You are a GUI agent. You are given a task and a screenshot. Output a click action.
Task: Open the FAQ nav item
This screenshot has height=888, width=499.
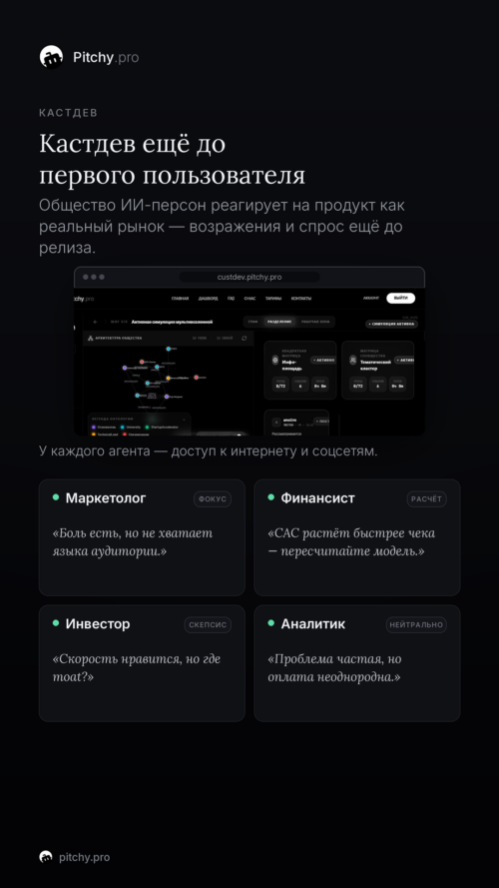[x=231, y=299]
